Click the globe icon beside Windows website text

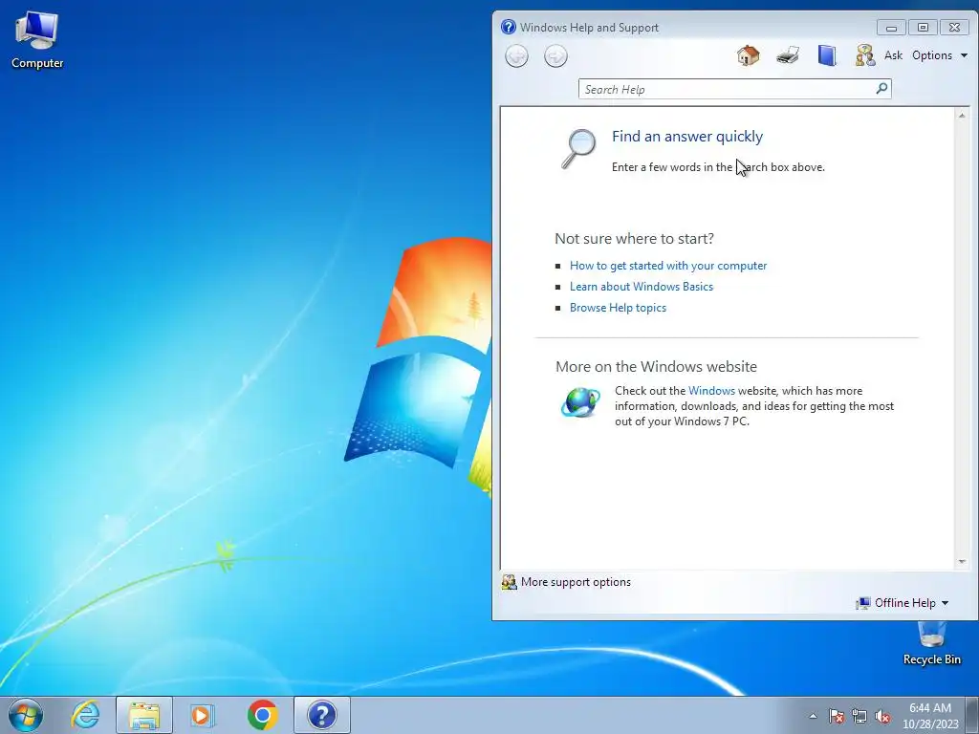click(x=580, y=402)
